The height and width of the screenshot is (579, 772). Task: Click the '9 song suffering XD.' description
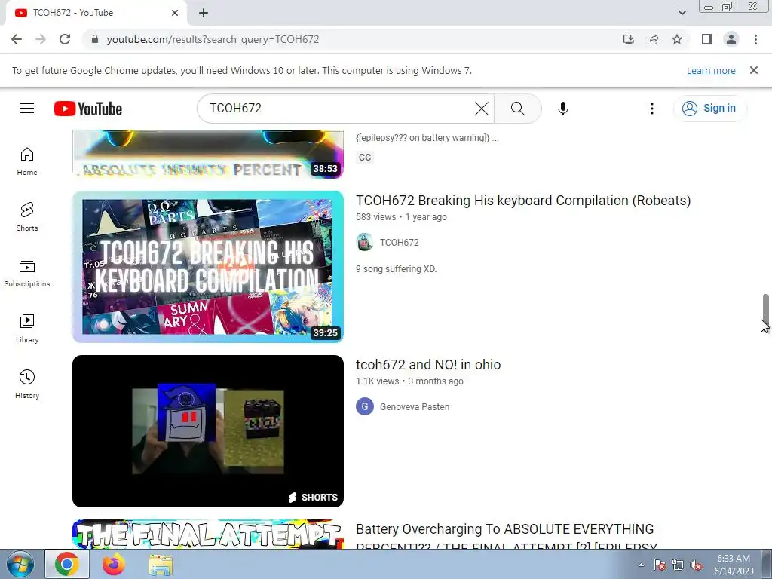tap(397, 269)
